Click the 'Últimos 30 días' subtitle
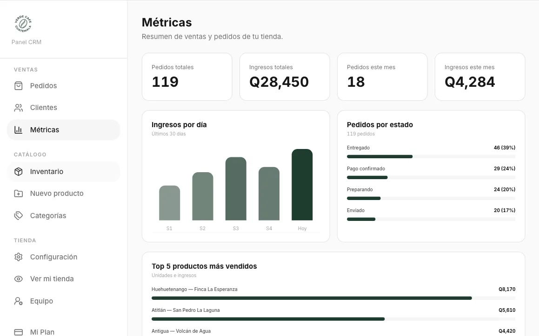The image size is (539, 336). coord(168,134)
